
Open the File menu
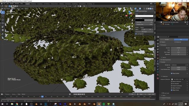click(4, 4)
